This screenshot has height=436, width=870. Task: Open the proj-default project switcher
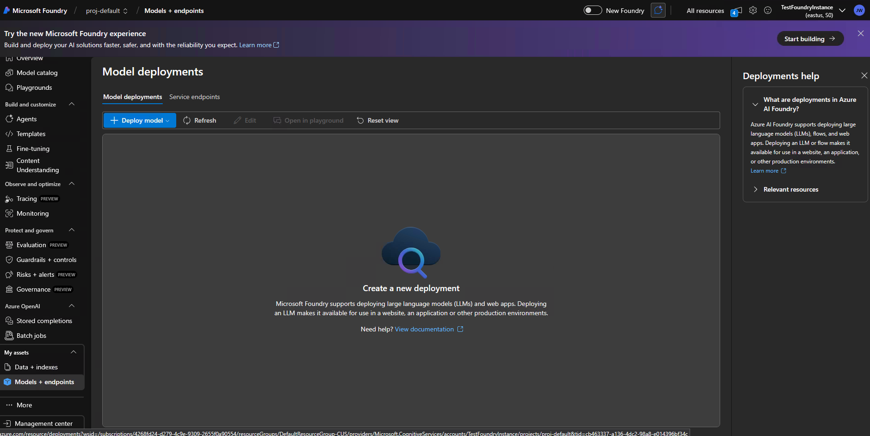[x=107, y=11]
